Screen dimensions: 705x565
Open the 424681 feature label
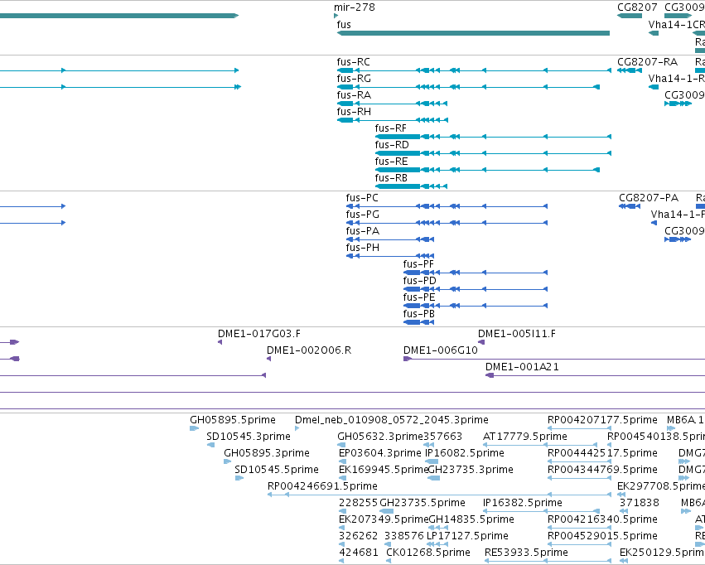tap(359, 553)
